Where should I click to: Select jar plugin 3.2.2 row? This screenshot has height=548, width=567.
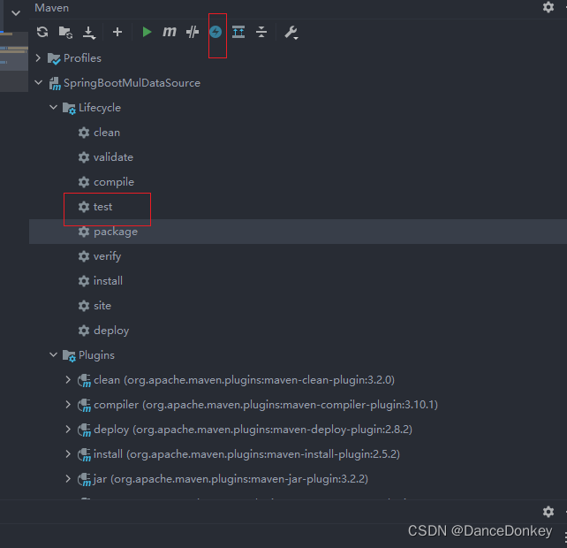click(x=298, y=478)
